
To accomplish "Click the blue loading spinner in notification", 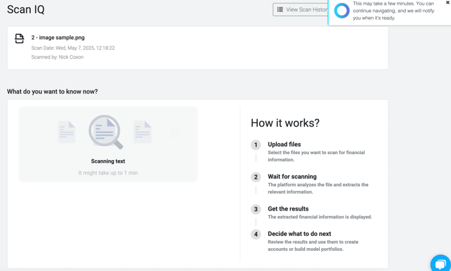I will (342, 11).
